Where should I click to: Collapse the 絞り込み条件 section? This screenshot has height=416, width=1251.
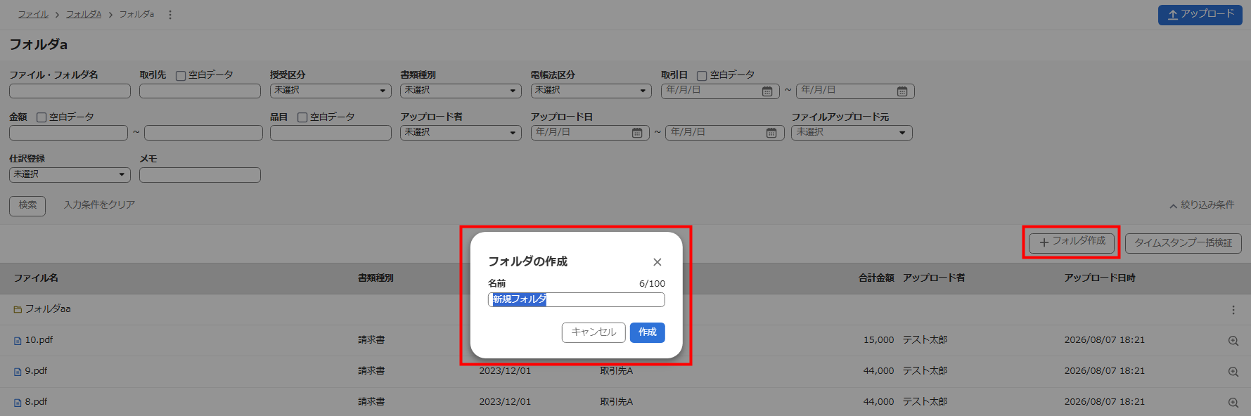click(1202, 205)
